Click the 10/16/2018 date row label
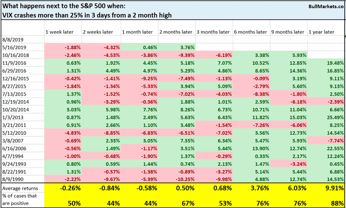The height and width of the screenshot is (208, 346). point(16,54)
